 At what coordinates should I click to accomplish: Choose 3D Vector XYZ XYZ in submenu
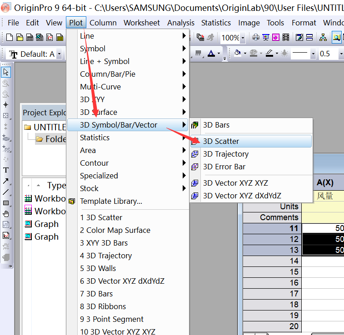[x=251, y=183]
